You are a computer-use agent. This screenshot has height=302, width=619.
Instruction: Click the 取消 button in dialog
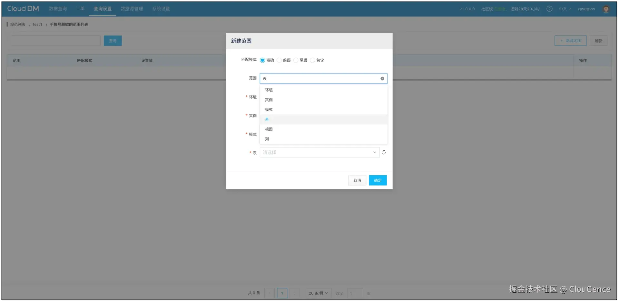click(357, 180)
